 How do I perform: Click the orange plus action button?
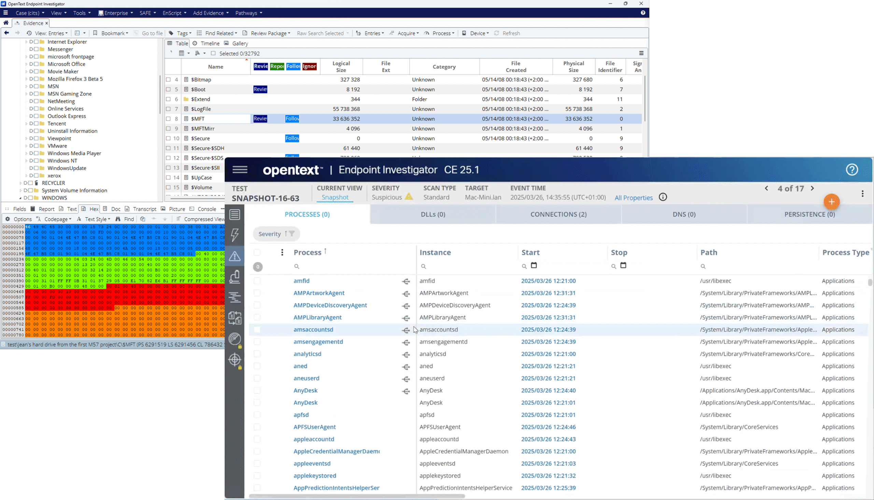(831, 202)
